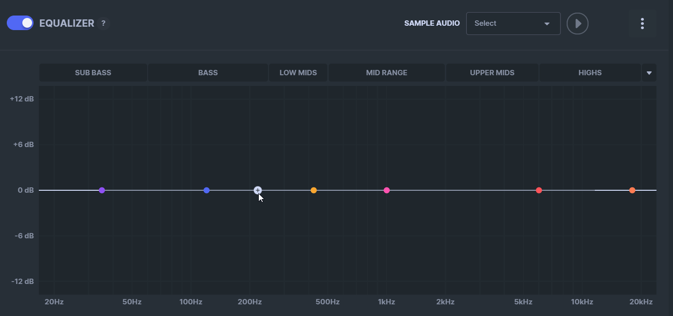Click the +12 dB axis label

pos(22,99)
